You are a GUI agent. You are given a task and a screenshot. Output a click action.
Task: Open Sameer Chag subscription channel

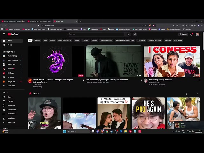12,56
